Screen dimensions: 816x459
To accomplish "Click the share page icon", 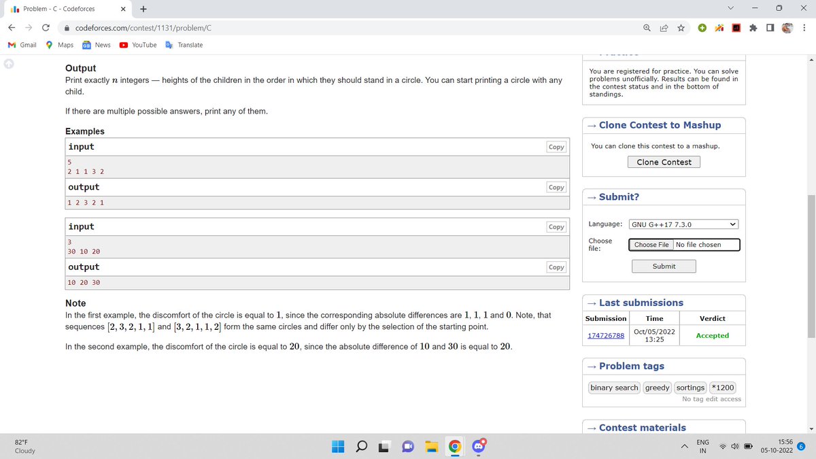I will click(663, 27).
